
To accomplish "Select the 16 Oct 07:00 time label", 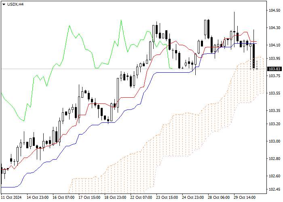I will (x=63, y=198).
